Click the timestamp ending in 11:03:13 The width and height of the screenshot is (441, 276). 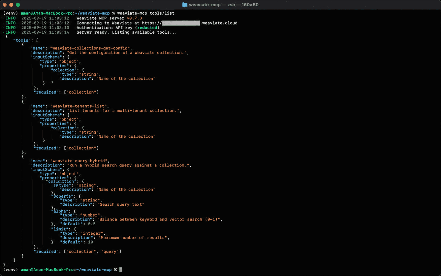(45, 28)
